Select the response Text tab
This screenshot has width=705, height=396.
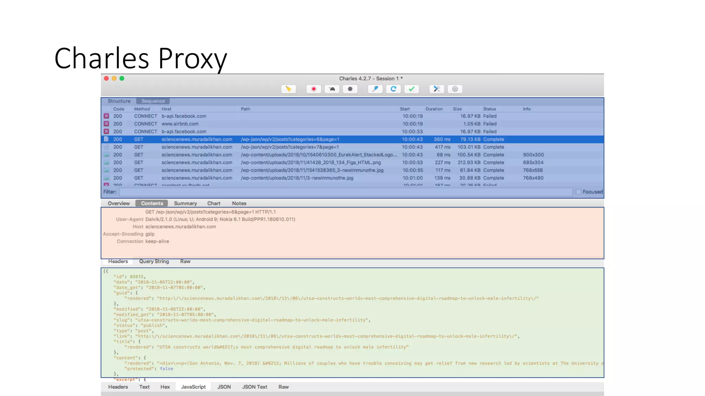(144, 387)
